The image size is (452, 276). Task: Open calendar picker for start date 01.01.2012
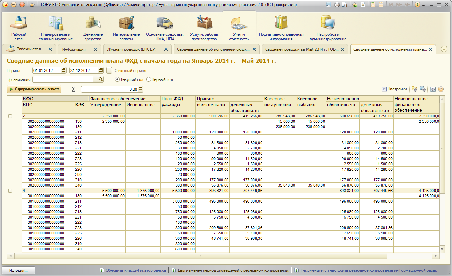tap(64, 71)
